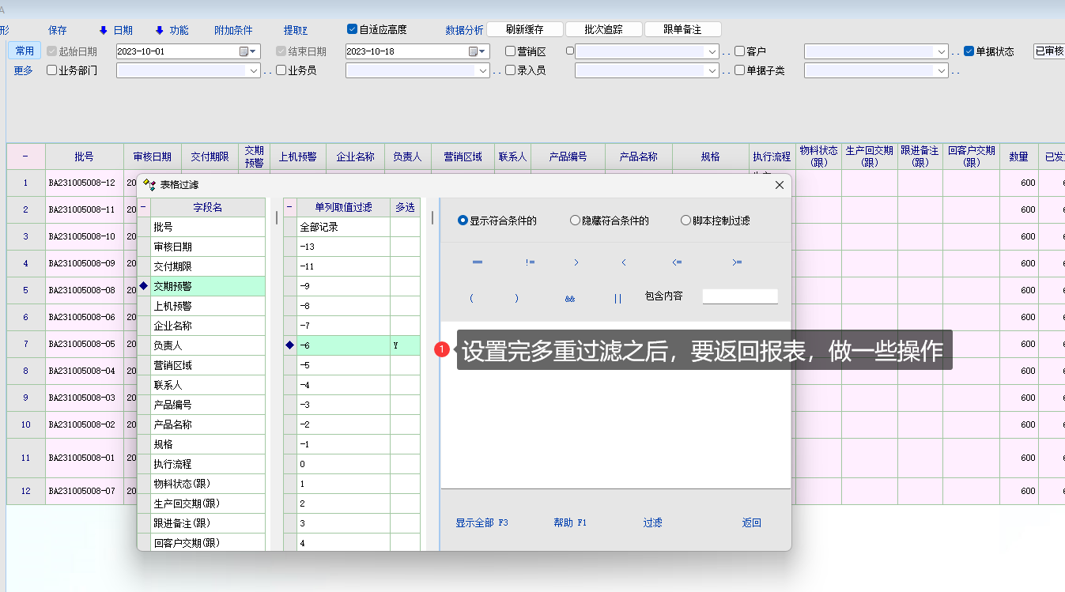
Task: Expand the 单据子类 dropdown
Action: [941, 70]
